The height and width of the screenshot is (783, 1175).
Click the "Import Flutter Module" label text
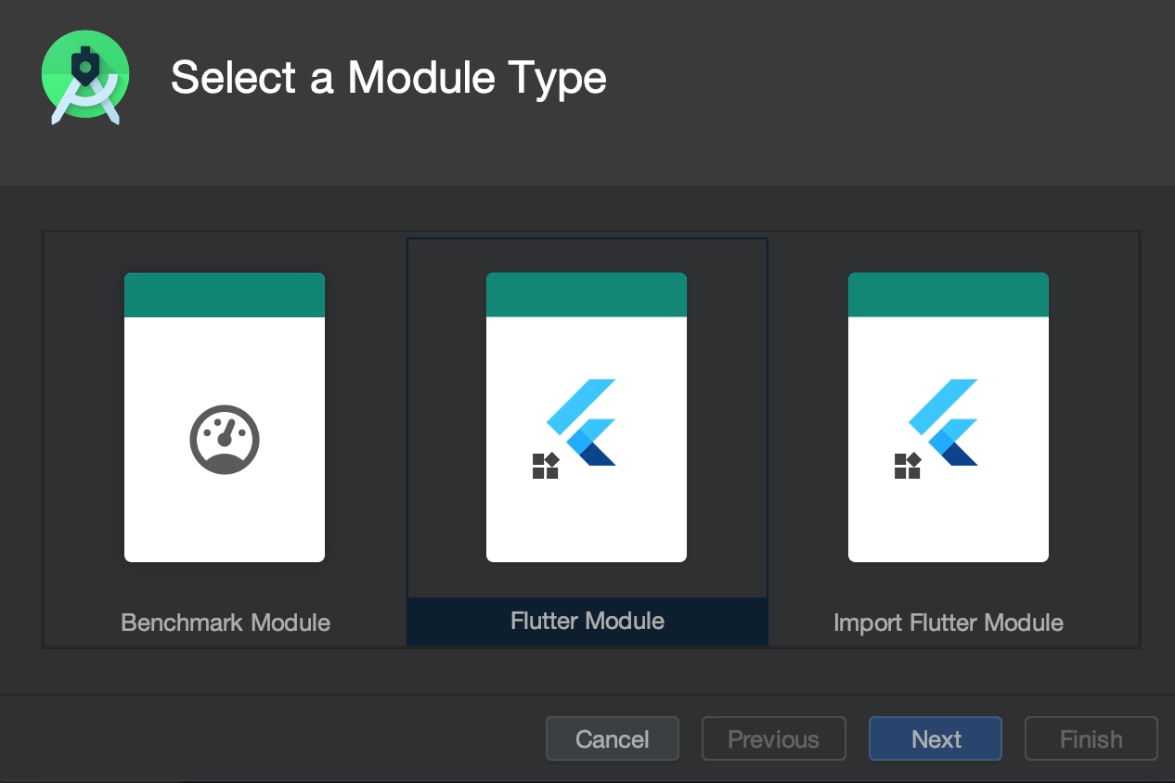[949, 622]
